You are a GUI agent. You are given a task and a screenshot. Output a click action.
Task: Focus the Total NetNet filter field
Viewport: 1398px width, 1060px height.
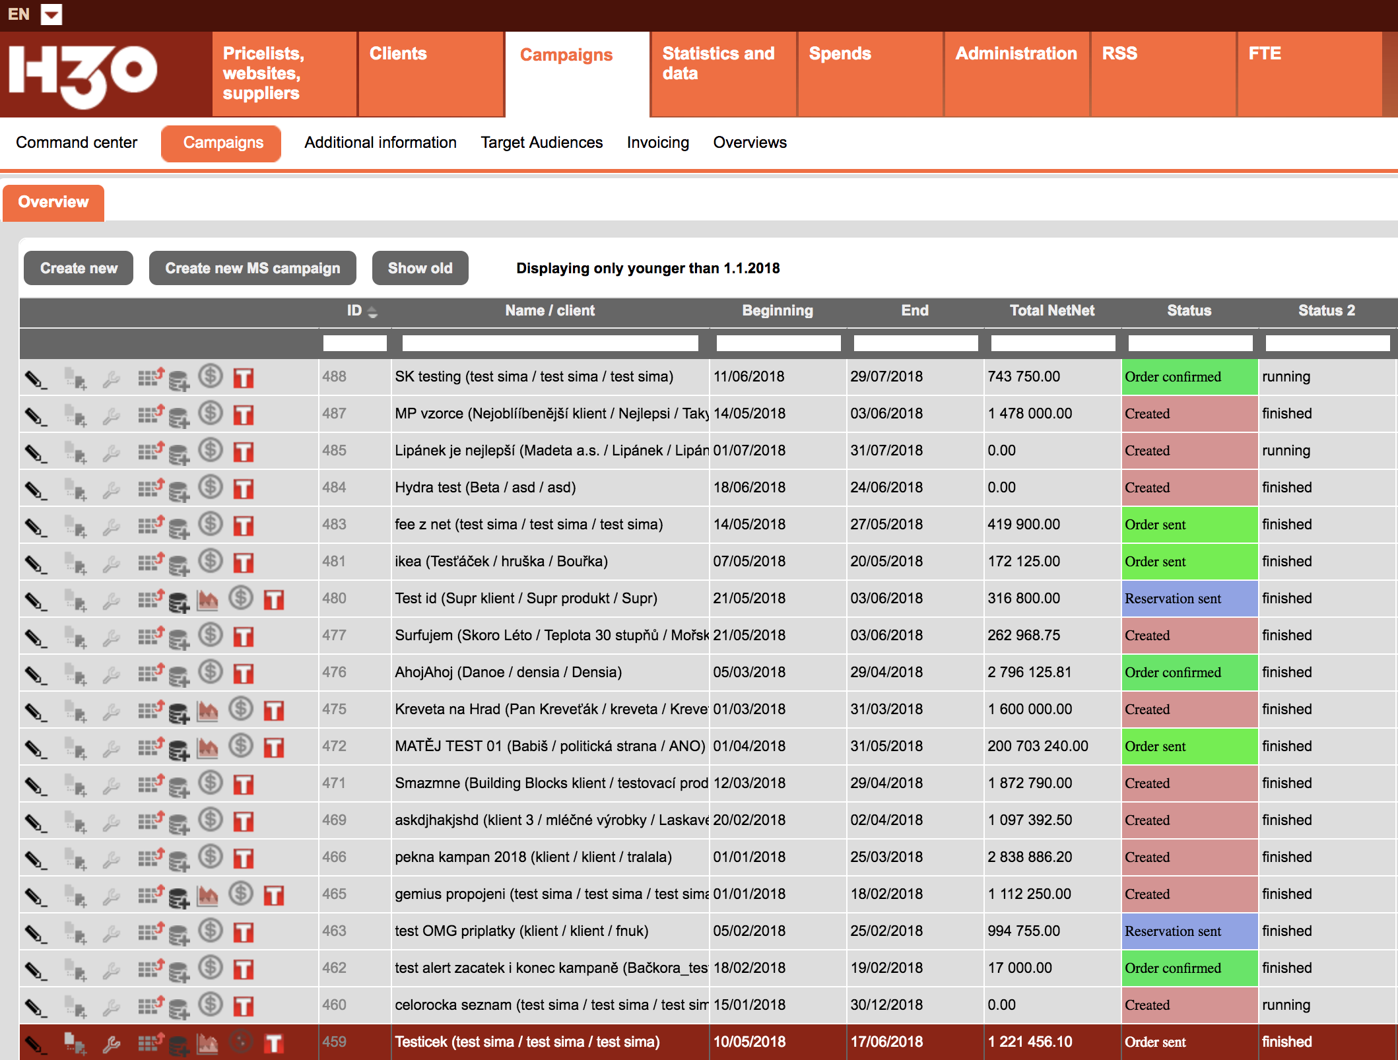point(1053,343)
